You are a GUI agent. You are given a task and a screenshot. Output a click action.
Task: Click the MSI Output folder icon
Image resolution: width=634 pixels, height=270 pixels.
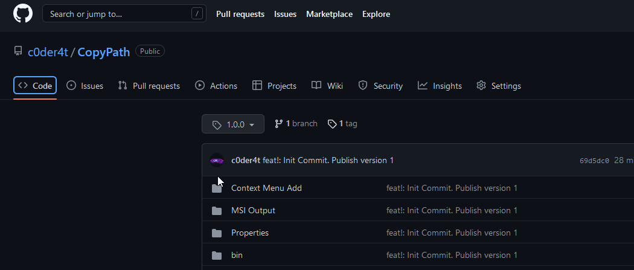(x=217, y=211)
